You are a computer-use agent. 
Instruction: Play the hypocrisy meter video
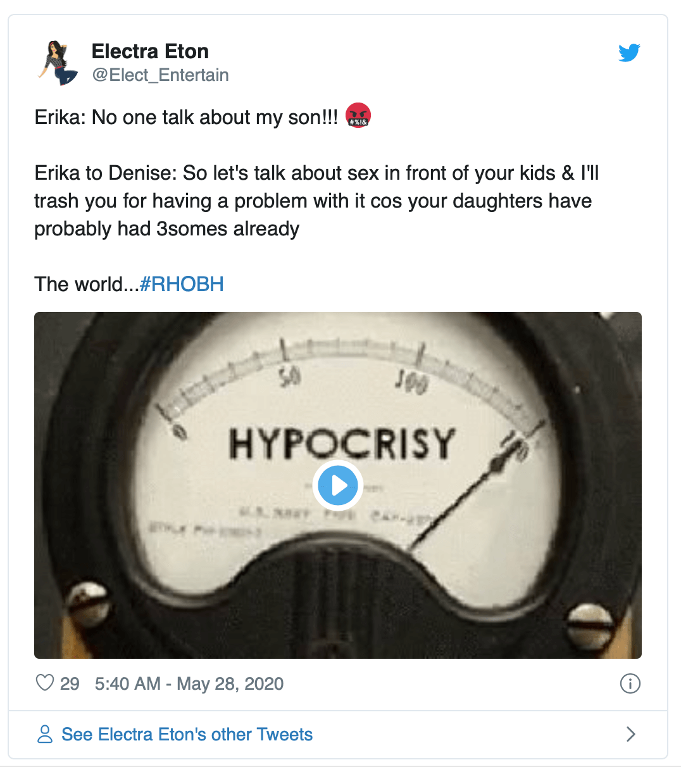pyautogui.click(x=339, y=485)
